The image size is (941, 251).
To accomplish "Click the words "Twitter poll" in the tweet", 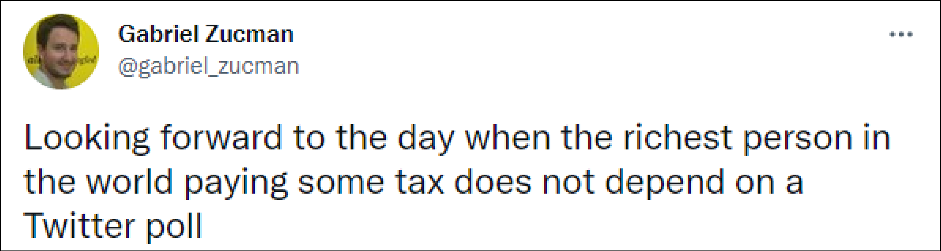I will tap(113, 226).
